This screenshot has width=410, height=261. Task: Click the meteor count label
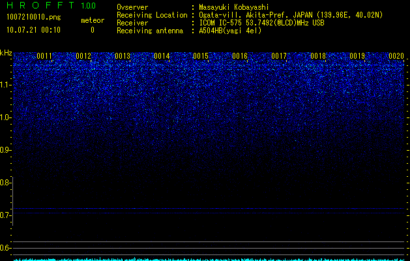tap(93, 20)
